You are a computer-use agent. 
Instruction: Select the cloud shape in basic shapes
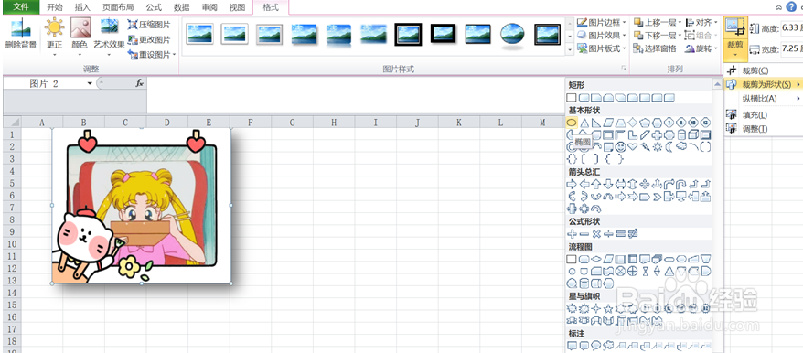point(681,146)
